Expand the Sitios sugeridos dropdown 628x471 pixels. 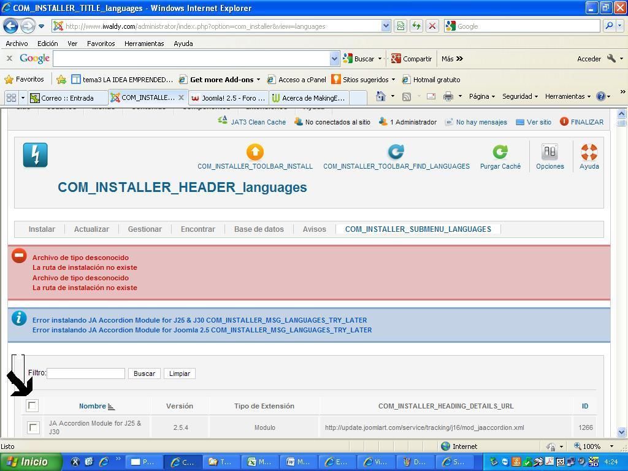(393, 79)
